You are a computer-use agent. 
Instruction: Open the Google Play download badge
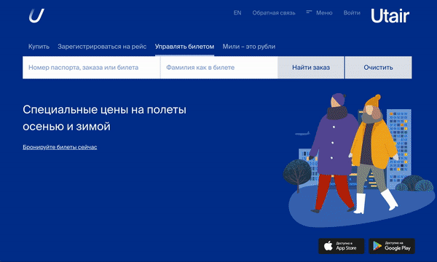click(392, 246)
